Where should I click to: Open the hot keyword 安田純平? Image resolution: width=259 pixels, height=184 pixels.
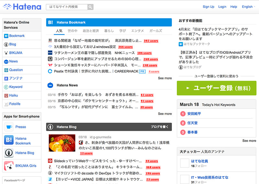tap(194, 114)
